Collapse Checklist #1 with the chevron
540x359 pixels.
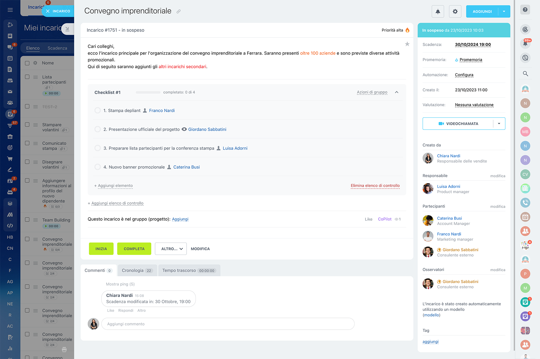[397, 92]
